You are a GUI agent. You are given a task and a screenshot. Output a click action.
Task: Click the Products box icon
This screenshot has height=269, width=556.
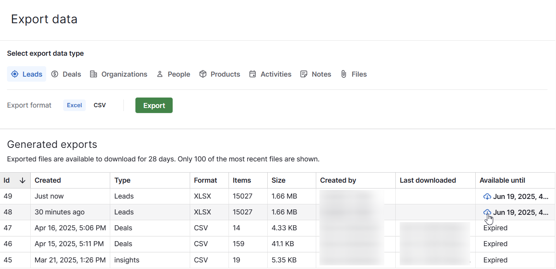[203, 74]
